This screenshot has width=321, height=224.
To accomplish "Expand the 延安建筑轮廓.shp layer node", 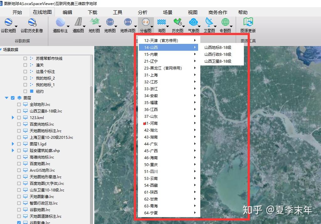I will point(13,150).
